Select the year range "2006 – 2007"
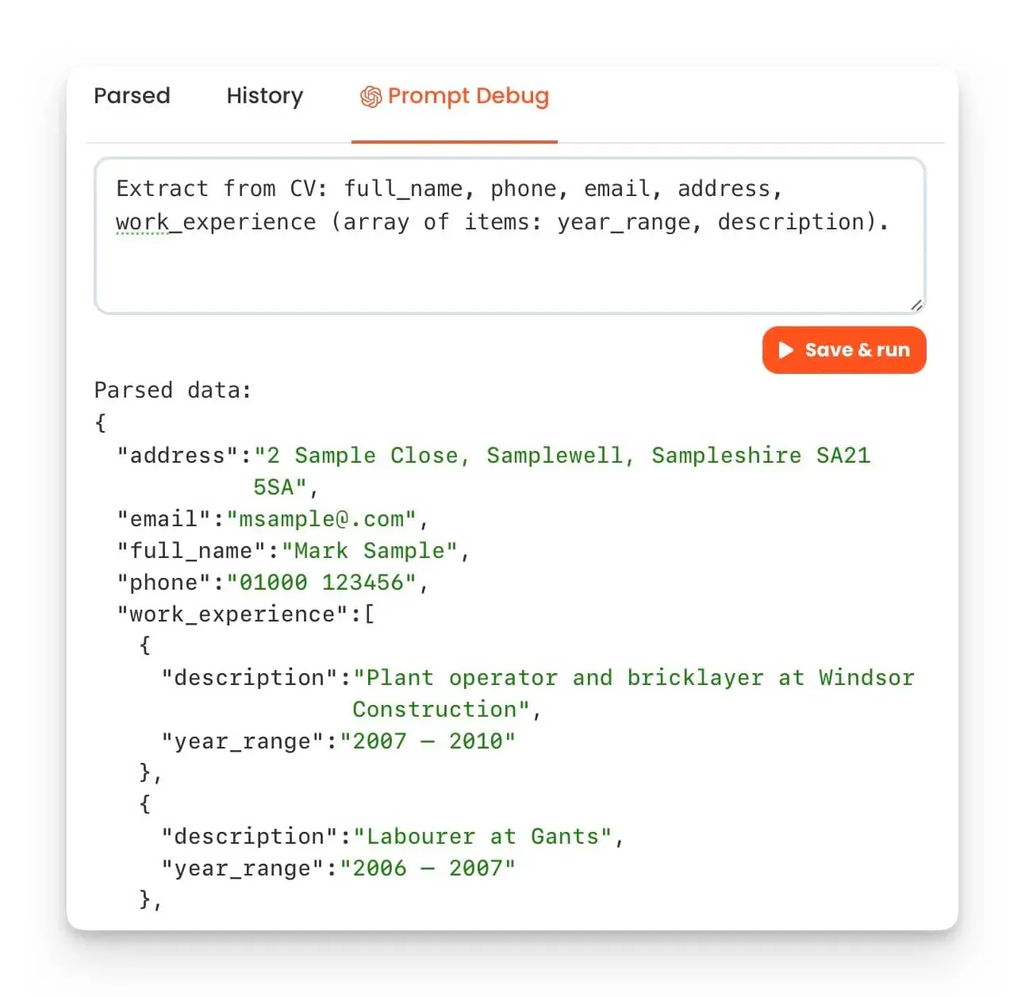 coord(428,868)
